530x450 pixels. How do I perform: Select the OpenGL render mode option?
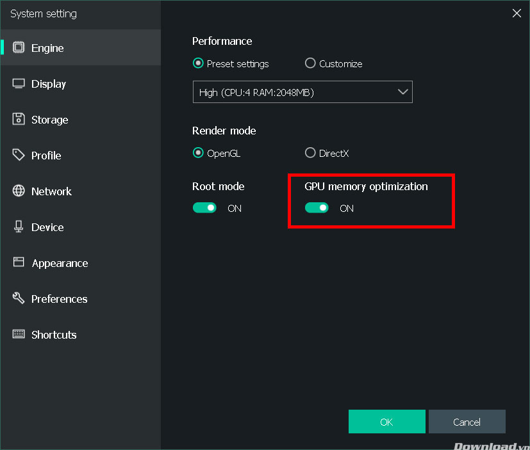click(x=198, y=153)
